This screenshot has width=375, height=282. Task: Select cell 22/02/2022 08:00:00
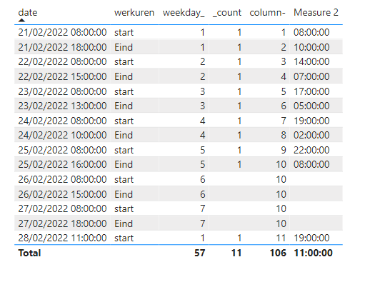(62, 61)
